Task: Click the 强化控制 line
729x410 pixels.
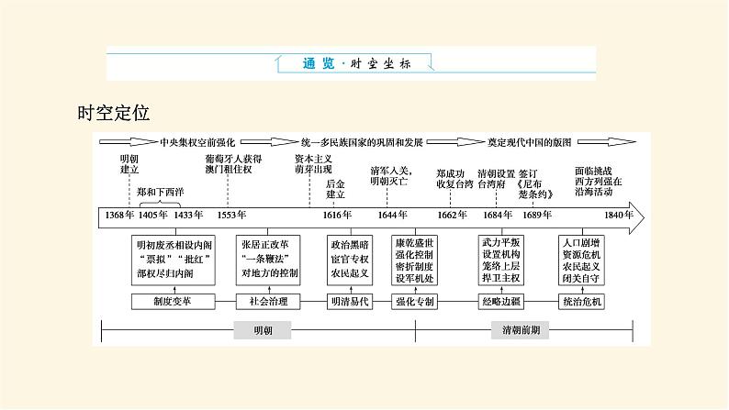Action: pos(414,255)
